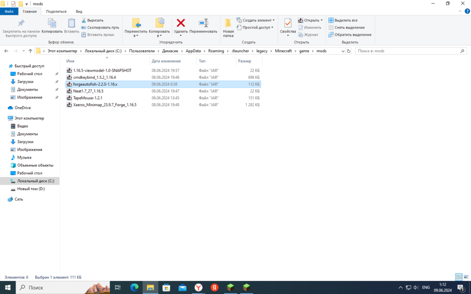Open recent locations dropdown arrow
The image size is (471, 294).
coord(24,51)
